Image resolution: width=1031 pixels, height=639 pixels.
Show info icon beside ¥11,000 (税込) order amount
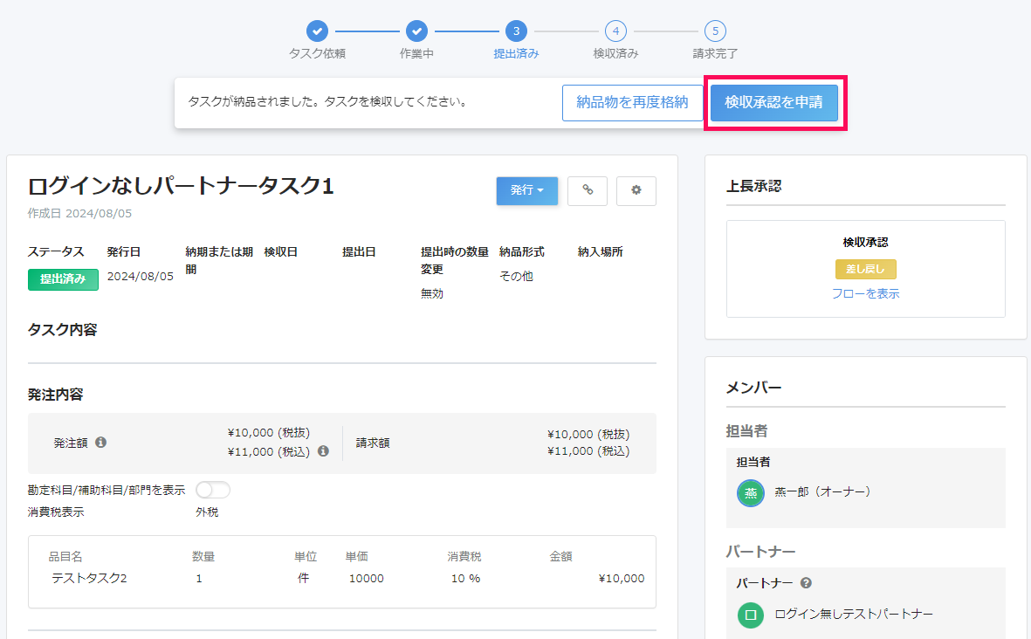324,451
